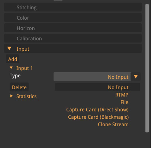The height and width of the screenshot is (148, 151).
Task: Choose Capture Card (Direct Show) option
Action: 97,110
